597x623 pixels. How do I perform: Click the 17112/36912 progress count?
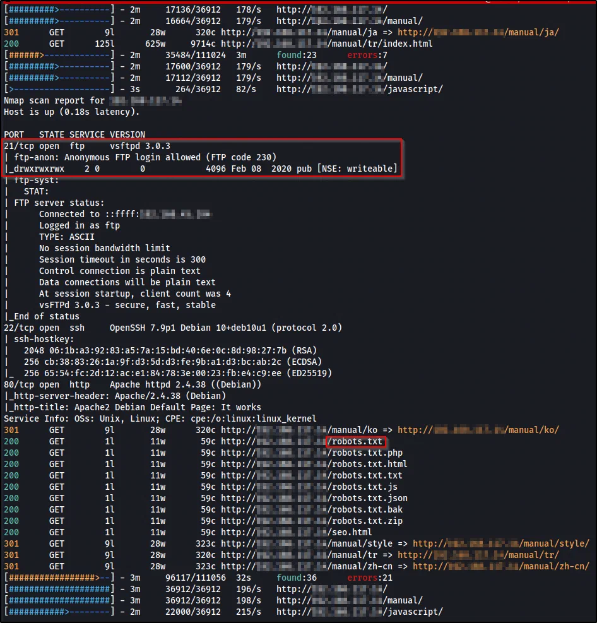(193, 78)
